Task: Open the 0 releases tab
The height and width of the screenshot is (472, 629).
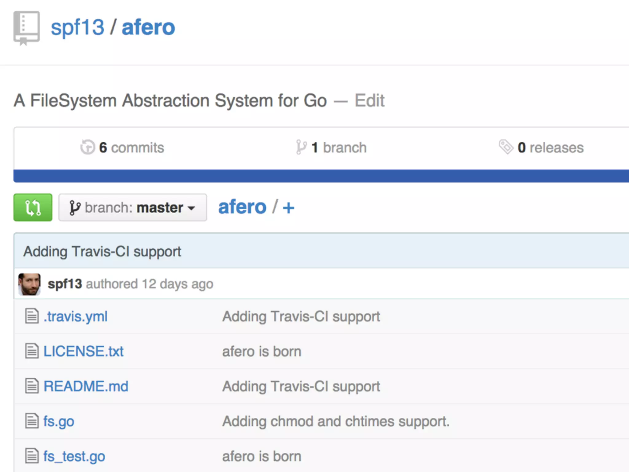Action: [550, 148]
